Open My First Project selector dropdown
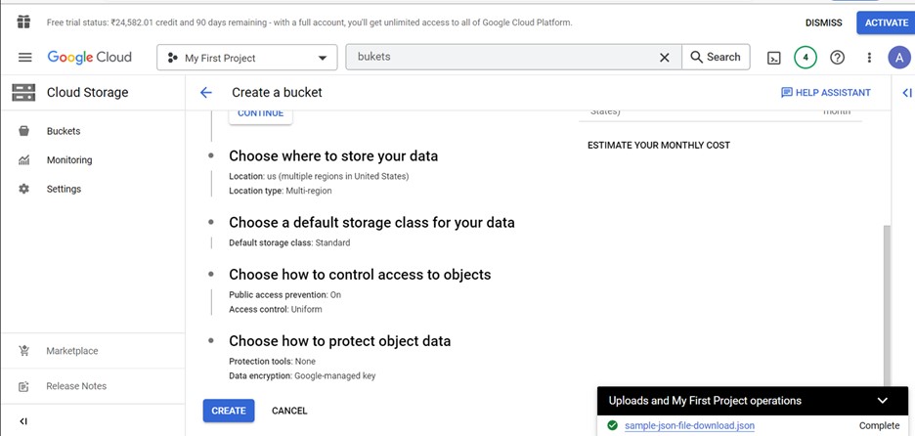This screenshot has height=436, width=915. pos(247,58)
